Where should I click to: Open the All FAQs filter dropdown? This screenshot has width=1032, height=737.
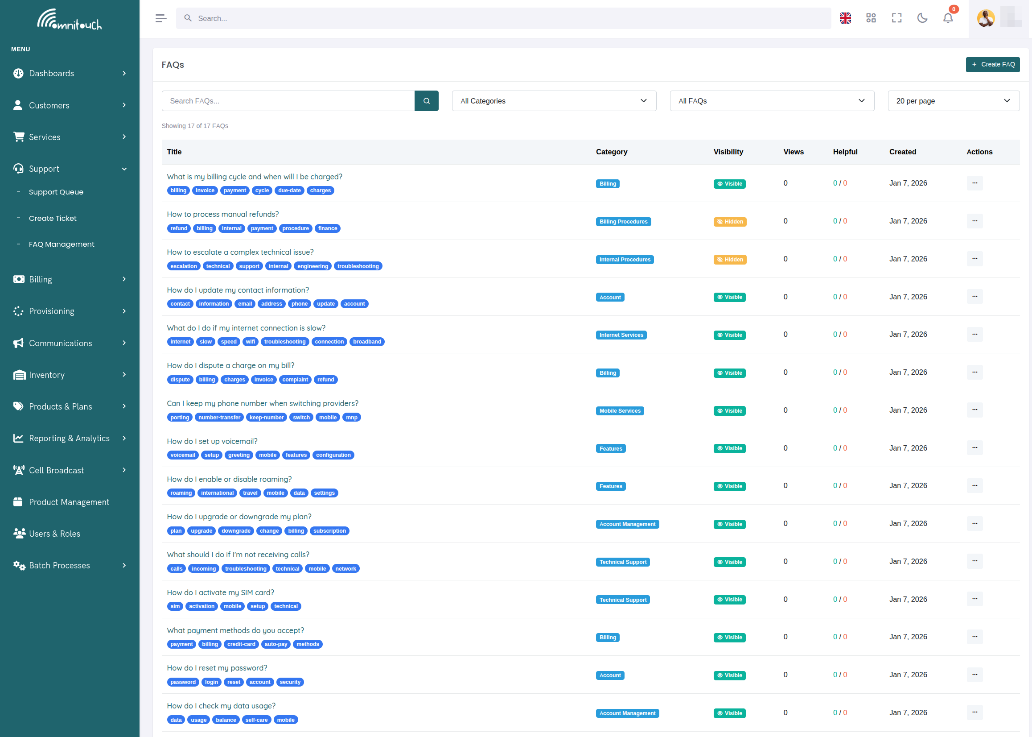click(772, 101)
